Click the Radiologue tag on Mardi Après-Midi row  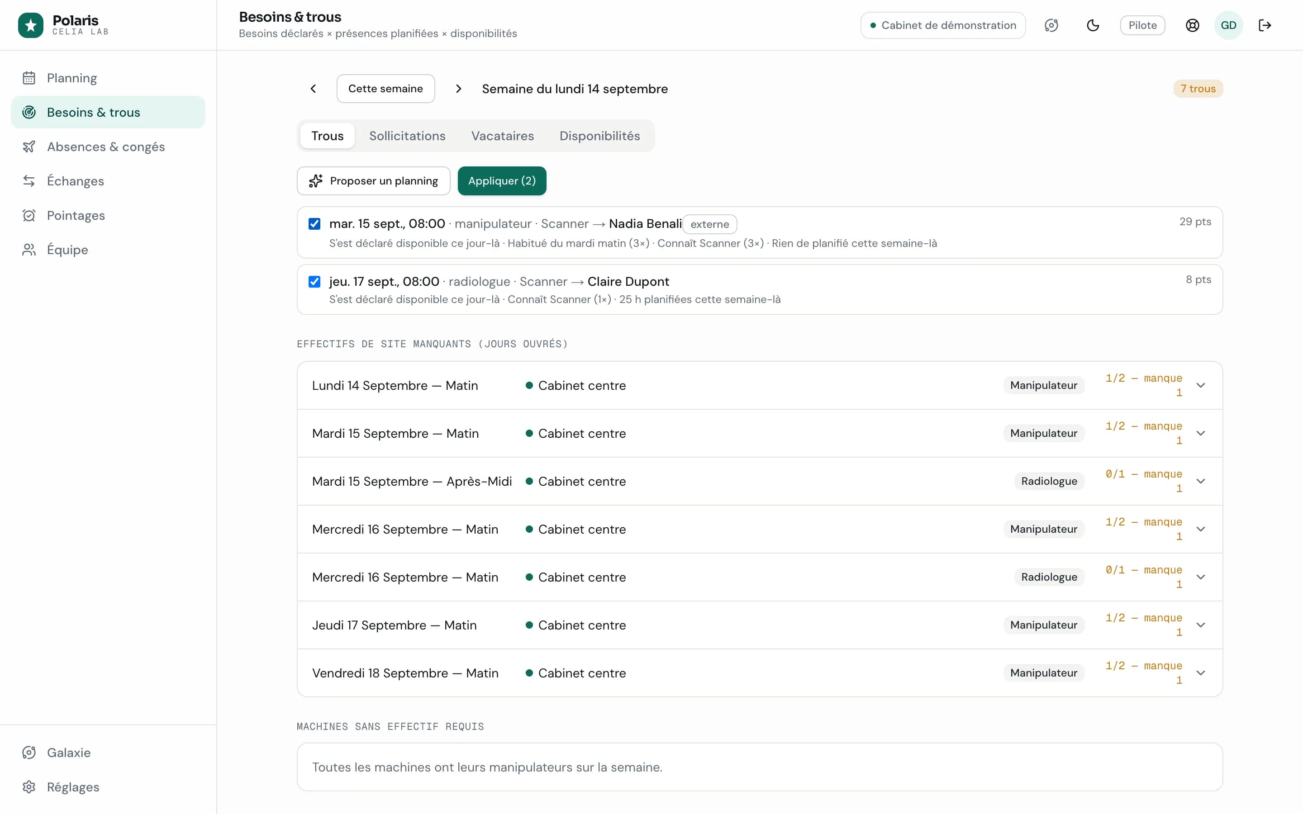coord(1049,481)
